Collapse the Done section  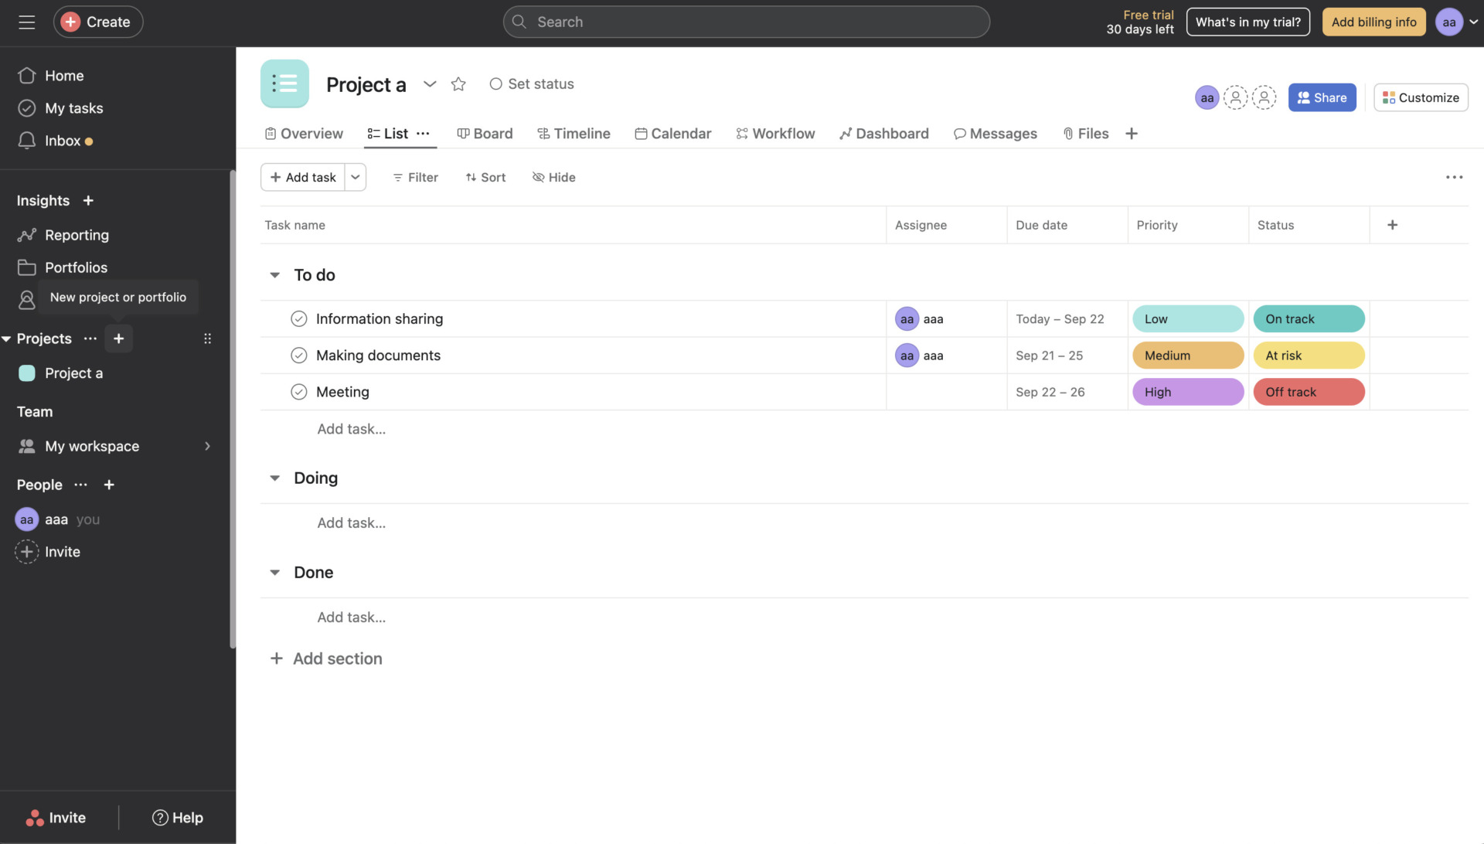(274, 572)
